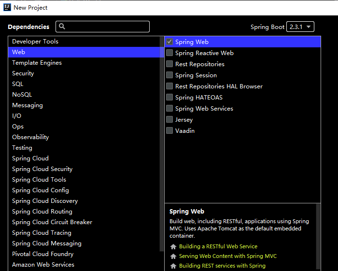Viewport: 338px width, 271px height.
Task: Enable the Spring Reactive Web checkbox
Action: click(x=169, y=53)
